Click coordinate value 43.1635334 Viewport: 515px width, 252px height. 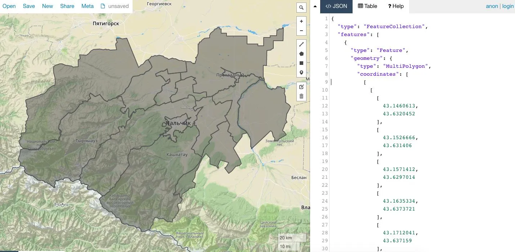pyautogui.click(x=399, y=201)
